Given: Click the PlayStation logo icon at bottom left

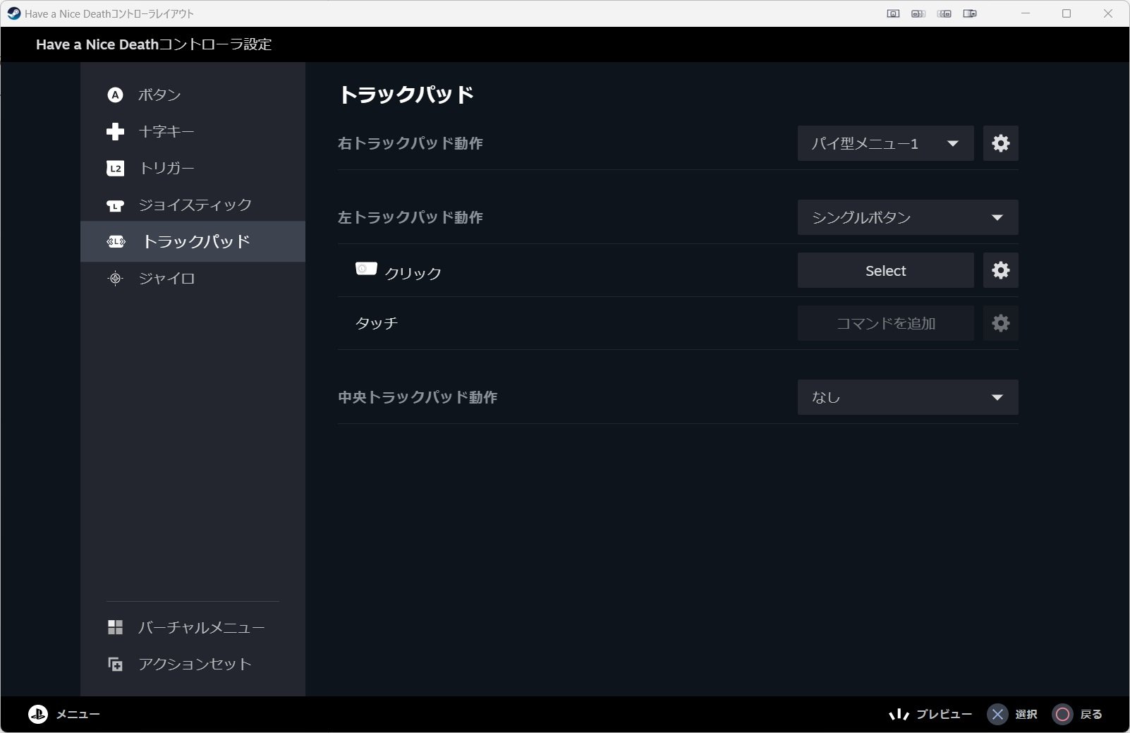Looking at the screenshot, I should click(37, 714).
